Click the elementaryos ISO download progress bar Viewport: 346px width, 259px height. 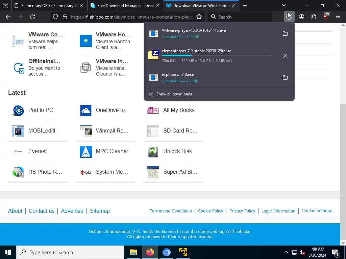[217, 56]
